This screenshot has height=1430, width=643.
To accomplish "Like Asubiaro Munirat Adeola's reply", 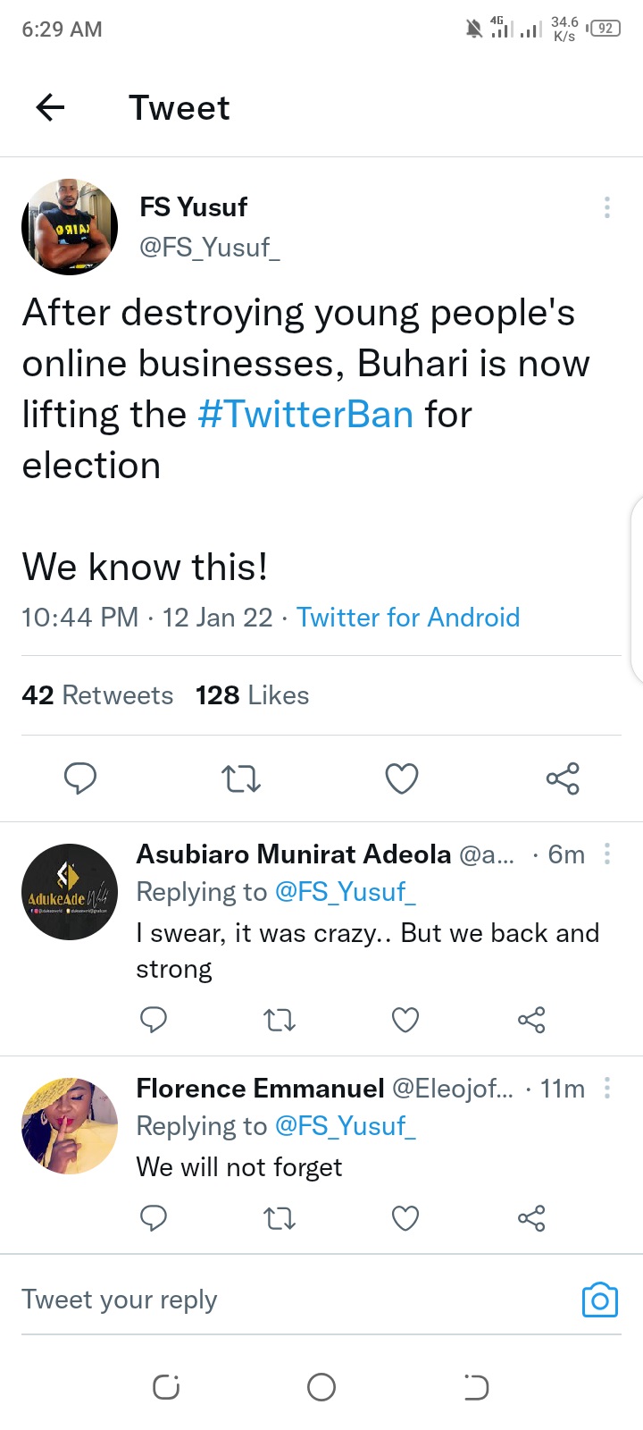I will (x=405, y=1020).
